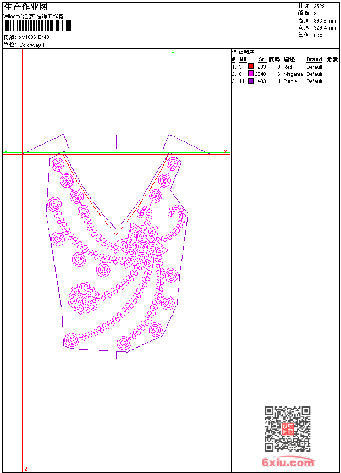Select the design file name 'xv1036.EMB'
The width and height of the screenshot is (341, 473).
click(x=34, y=37)
